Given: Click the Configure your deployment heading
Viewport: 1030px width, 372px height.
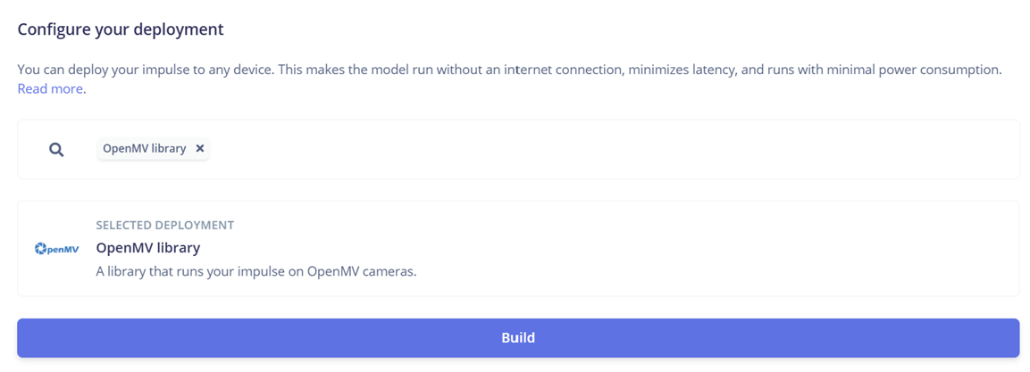Looking at the screenshot, I should pos(121,29).
